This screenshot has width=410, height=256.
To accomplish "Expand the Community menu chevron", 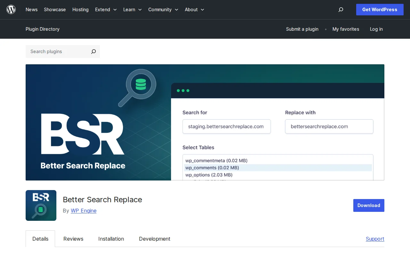I will tap(176, 10).
